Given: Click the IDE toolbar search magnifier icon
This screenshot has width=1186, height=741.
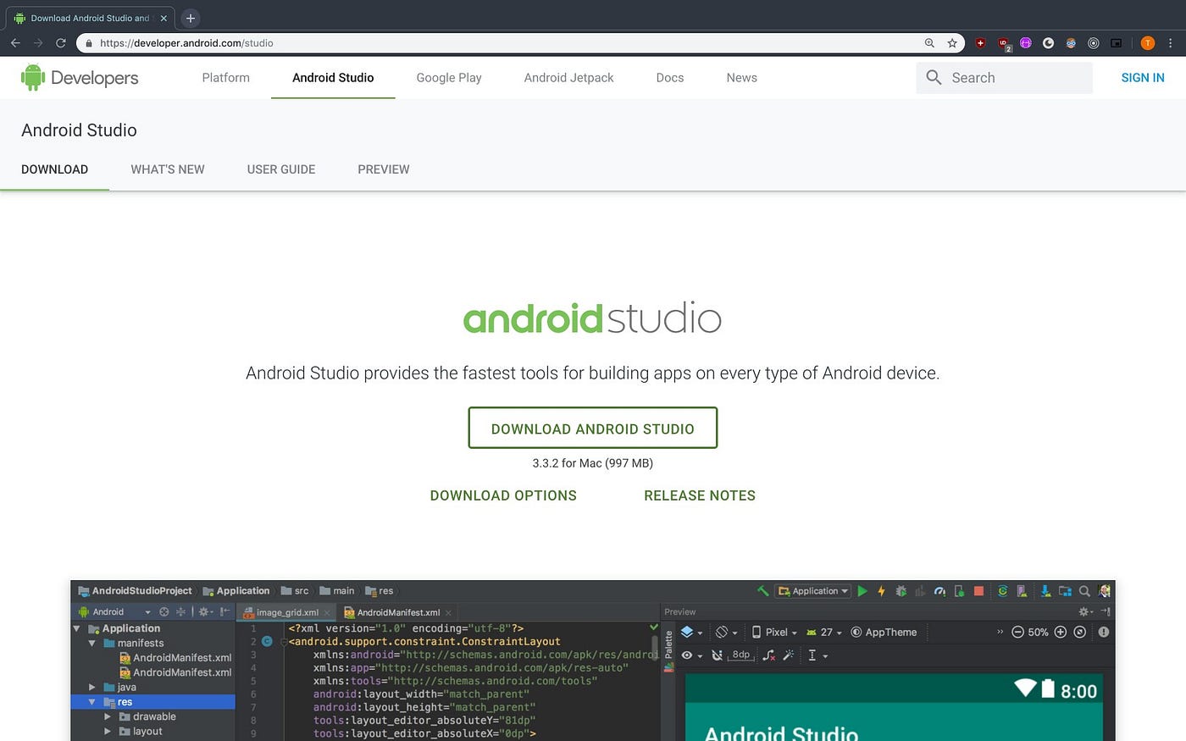Looking at the screenshot, I should tap(1084, 591).
